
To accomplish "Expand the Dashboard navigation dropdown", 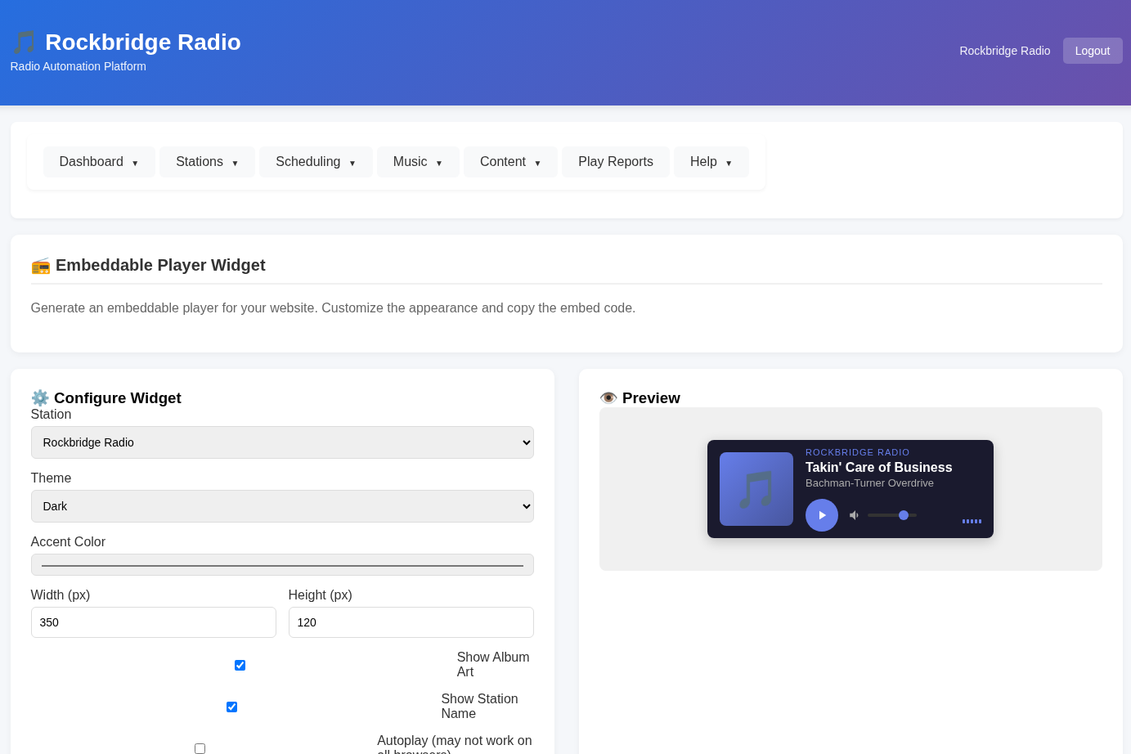I will pyautogui.click(x=99, y=161).
